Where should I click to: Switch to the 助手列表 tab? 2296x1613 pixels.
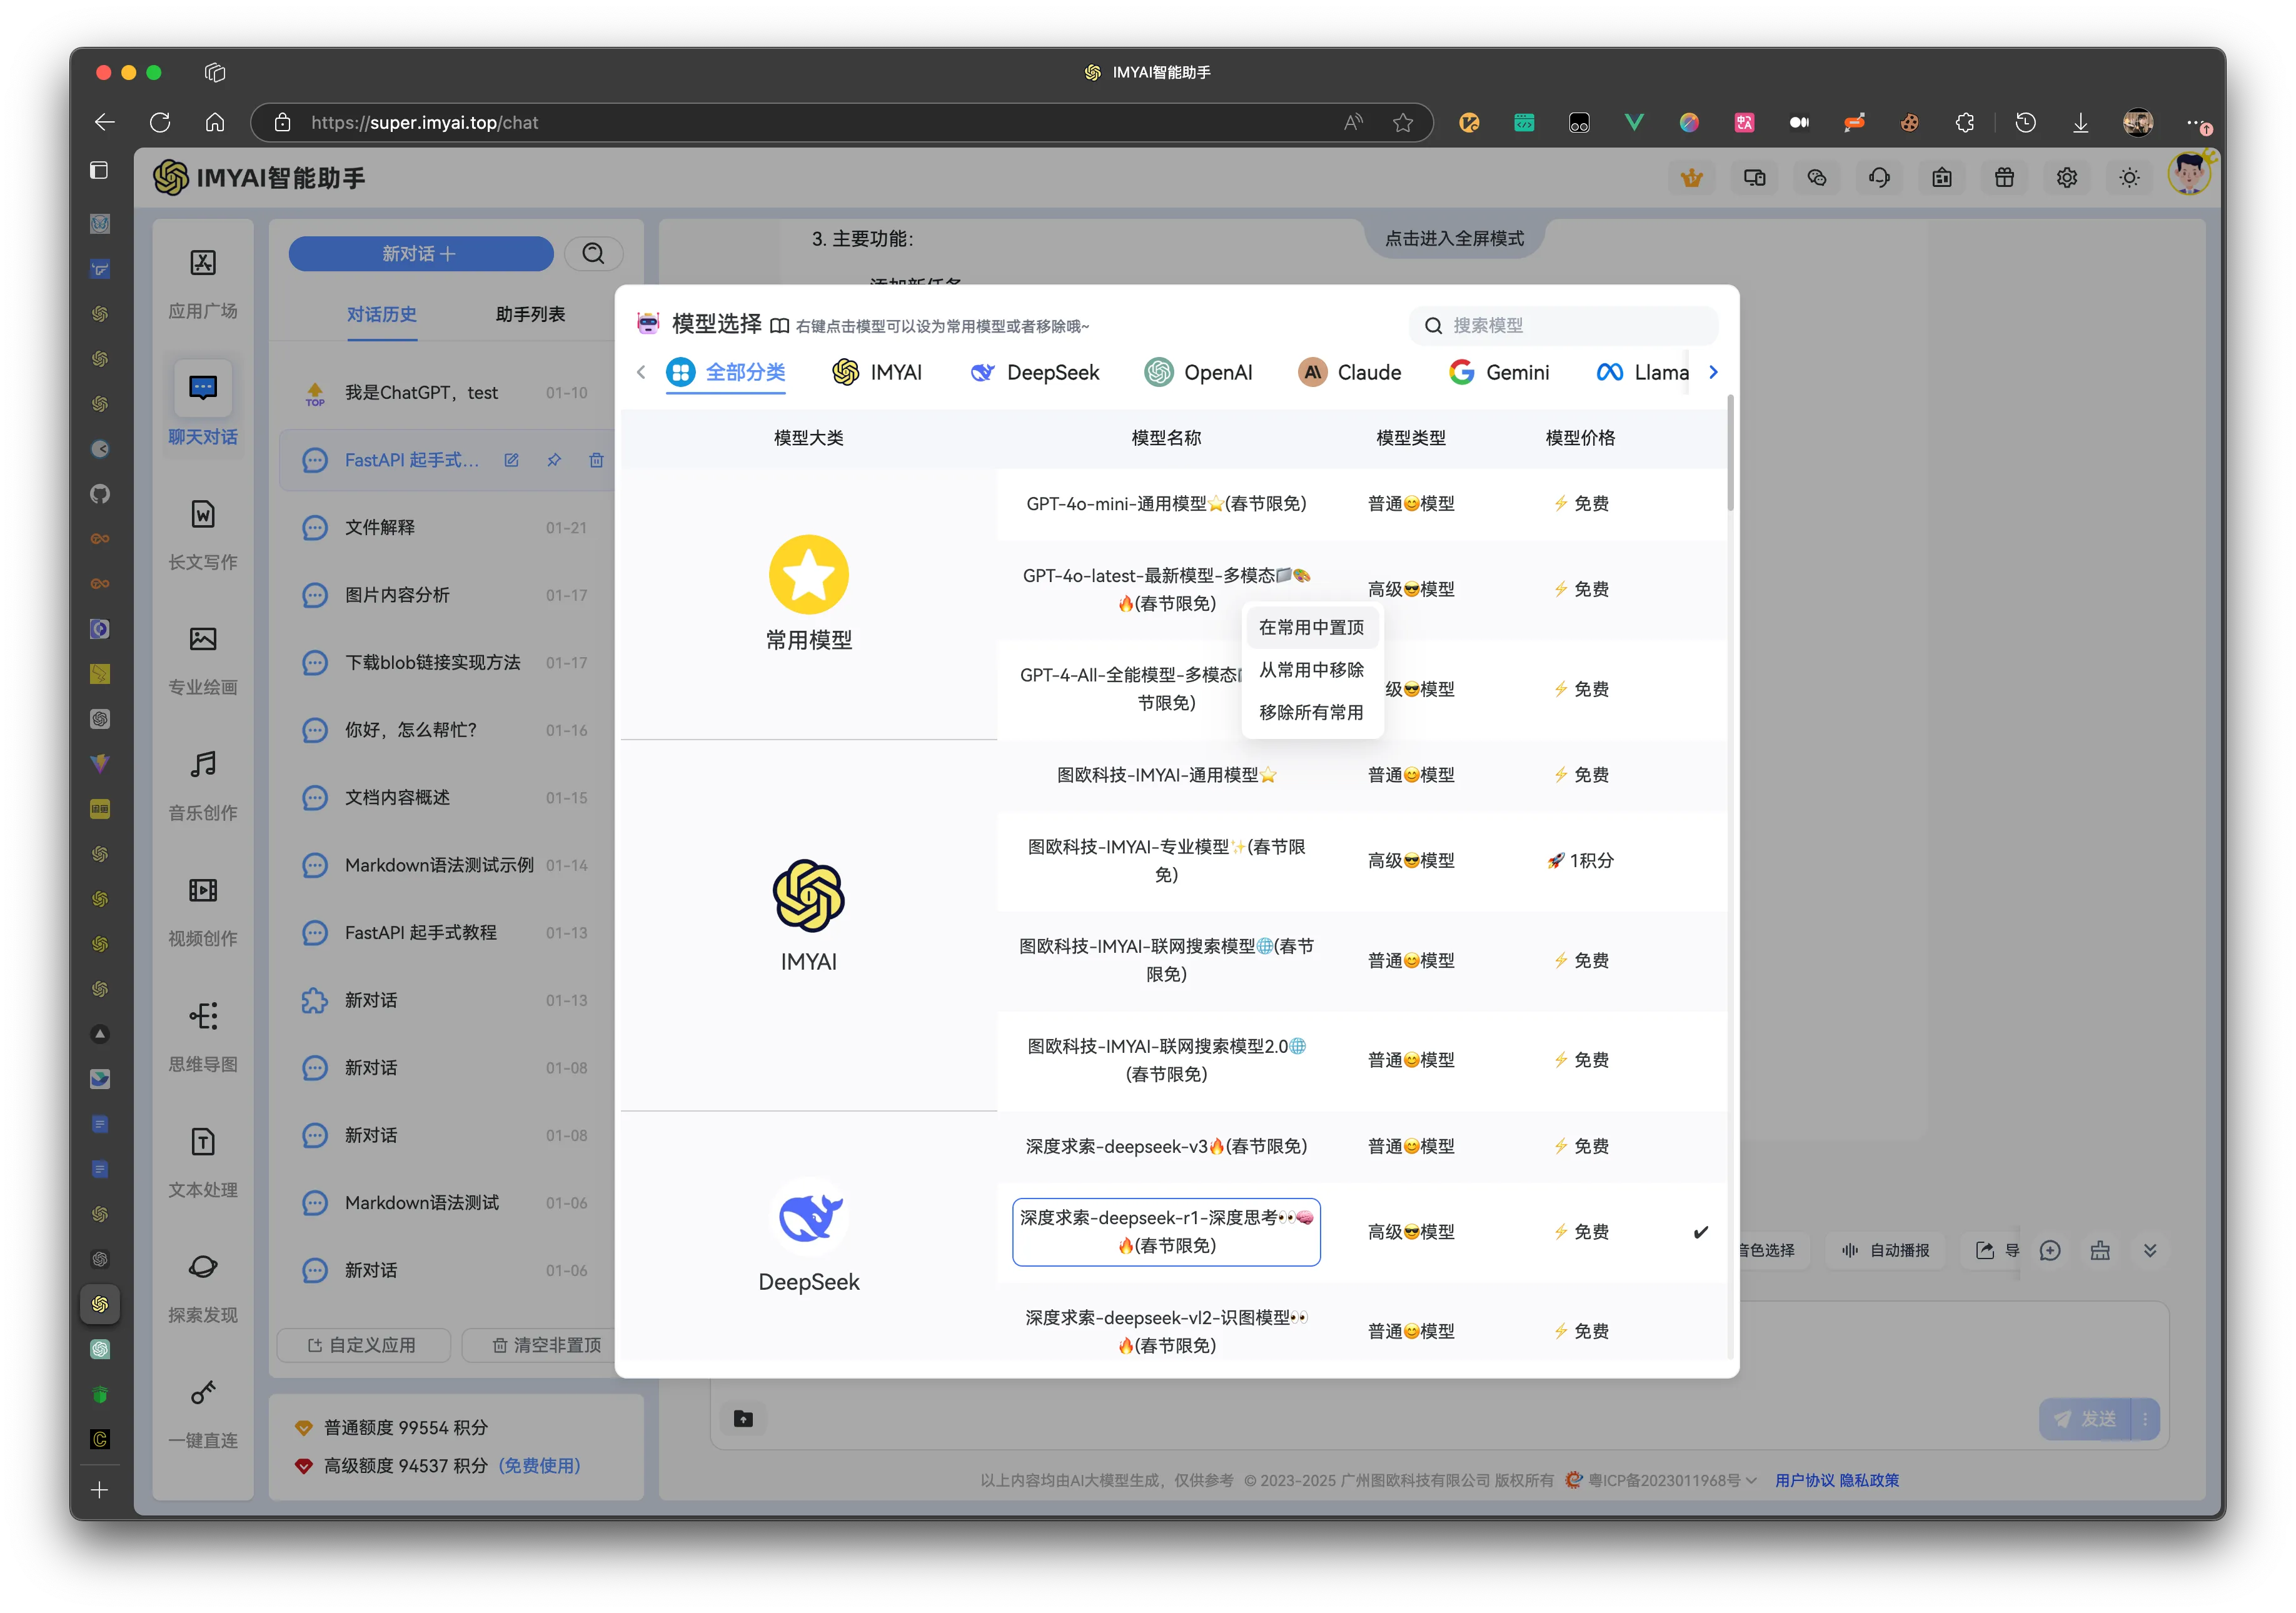tap(530, 314)
